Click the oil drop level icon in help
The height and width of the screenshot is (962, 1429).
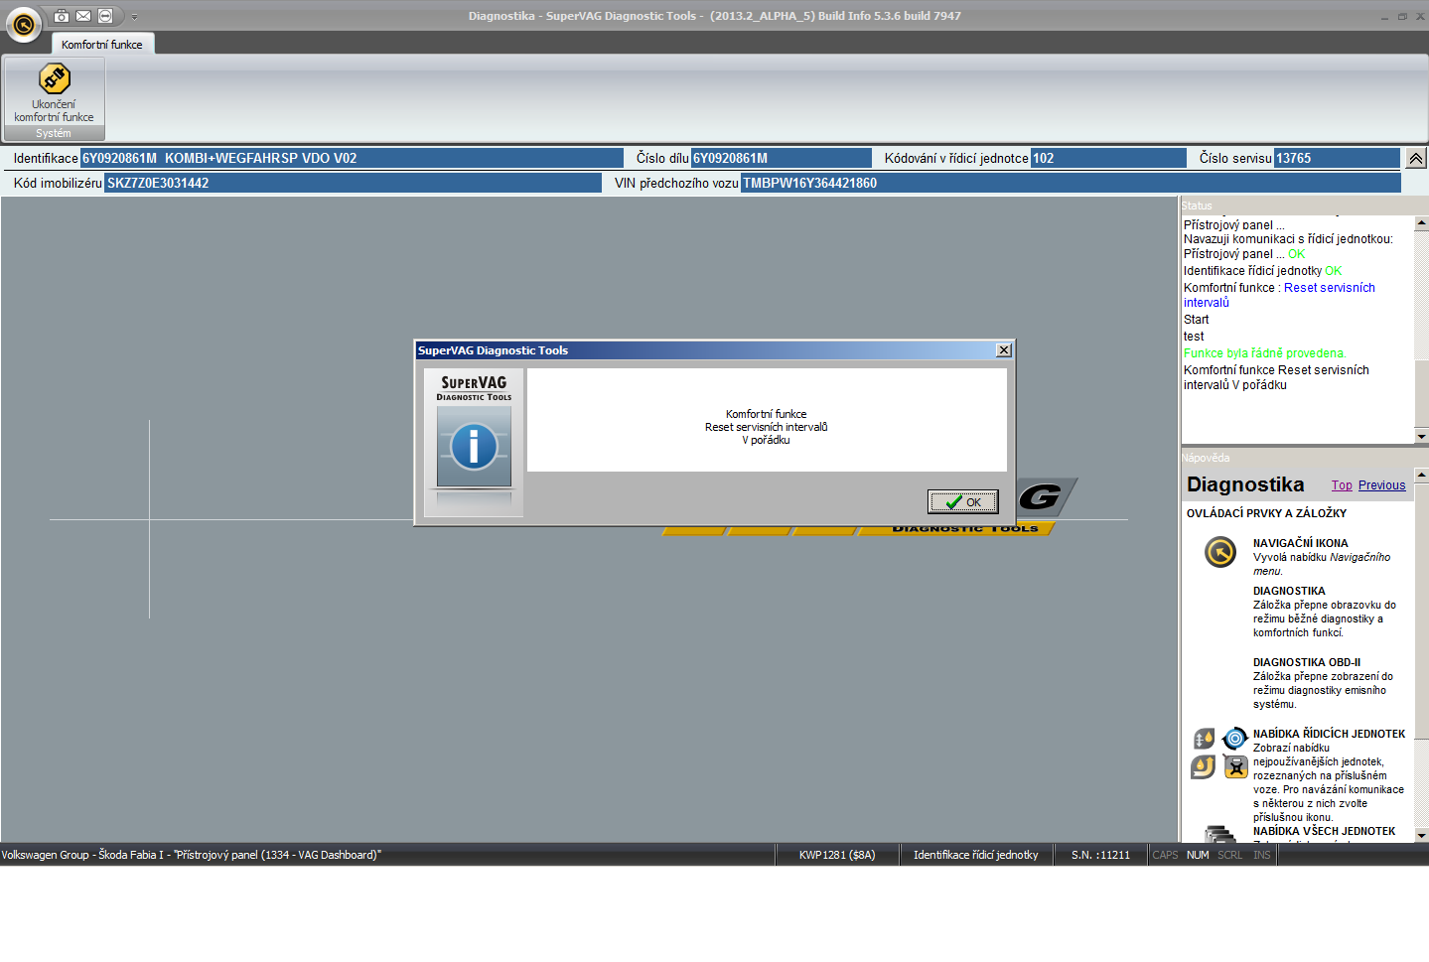point(1204,739)
